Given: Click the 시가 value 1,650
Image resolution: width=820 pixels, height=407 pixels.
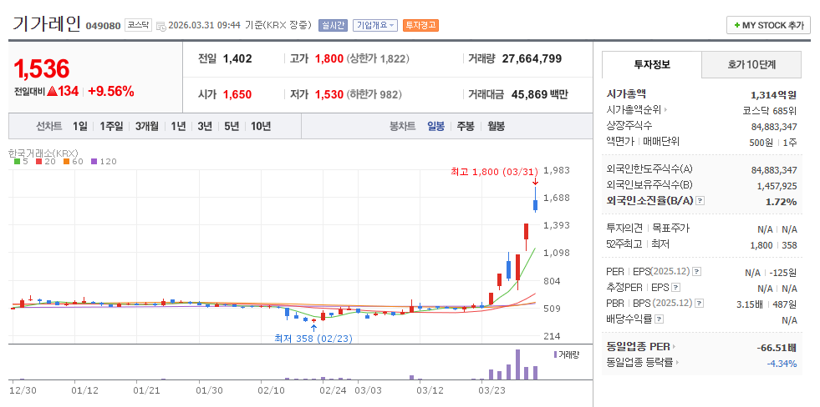Looking at the screenshot, I should (x=237, y=94).
